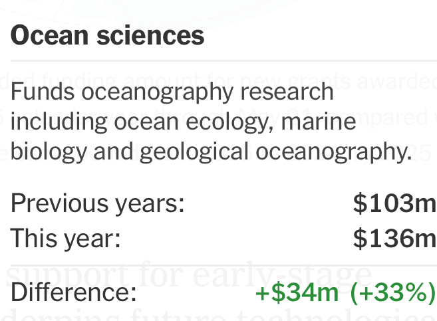Screen dimensions: 437x321
Task: Click the word 'sciences' in the title
Action: pyautogui.click(x=150, y=36)
